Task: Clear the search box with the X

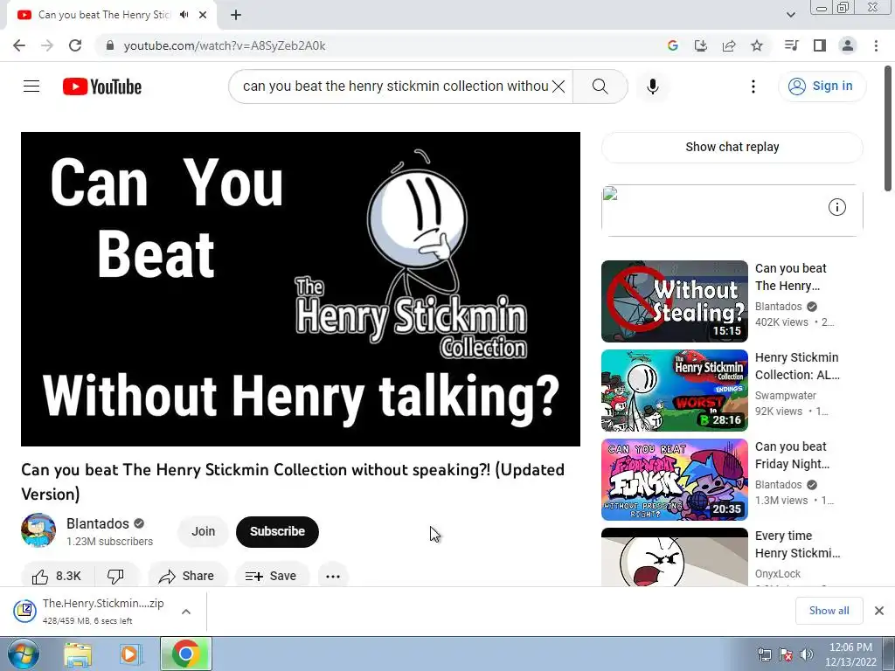Action: [x=559, y=86]
